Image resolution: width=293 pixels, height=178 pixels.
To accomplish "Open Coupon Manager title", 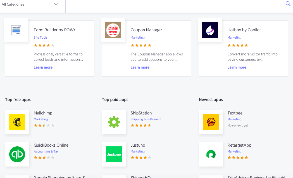I will coord(146,30).
